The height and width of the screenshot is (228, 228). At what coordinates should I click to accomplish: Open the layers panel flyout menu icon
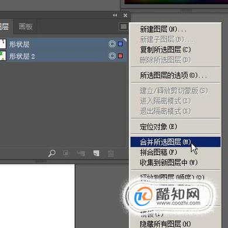coord(123,26)
